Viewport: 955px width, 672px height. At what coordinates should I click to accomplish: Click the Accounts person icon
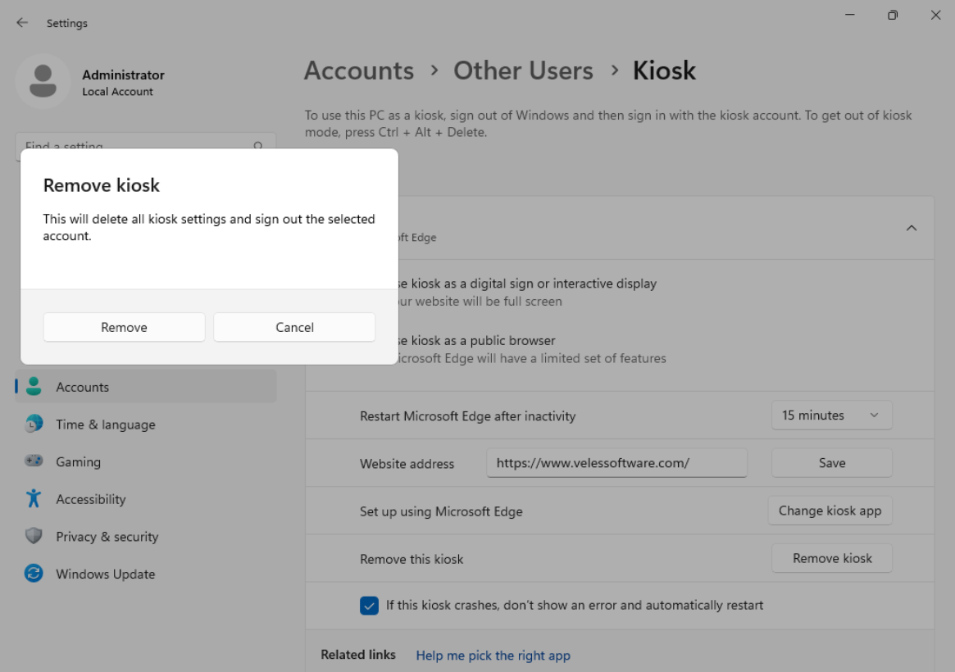(x=34, y=386)
